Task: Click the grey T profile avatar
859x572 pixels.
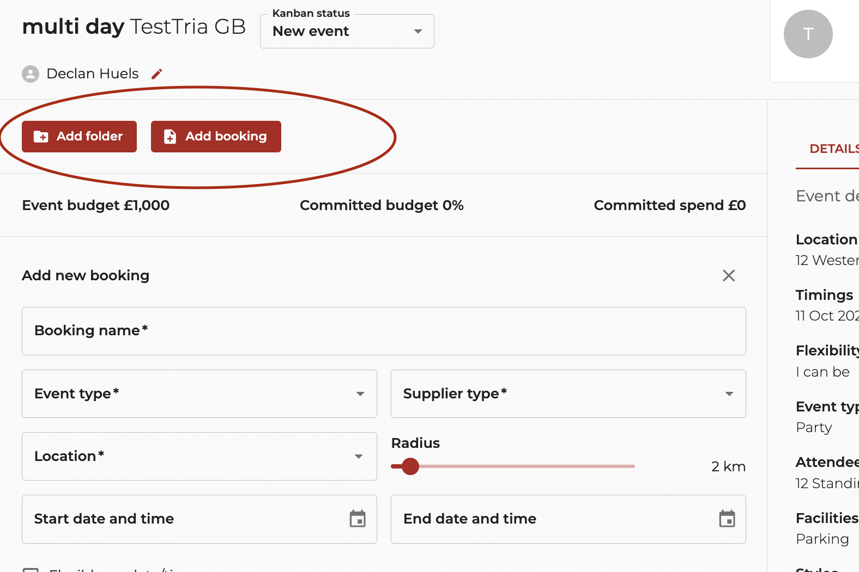Action: click(808, 34)
